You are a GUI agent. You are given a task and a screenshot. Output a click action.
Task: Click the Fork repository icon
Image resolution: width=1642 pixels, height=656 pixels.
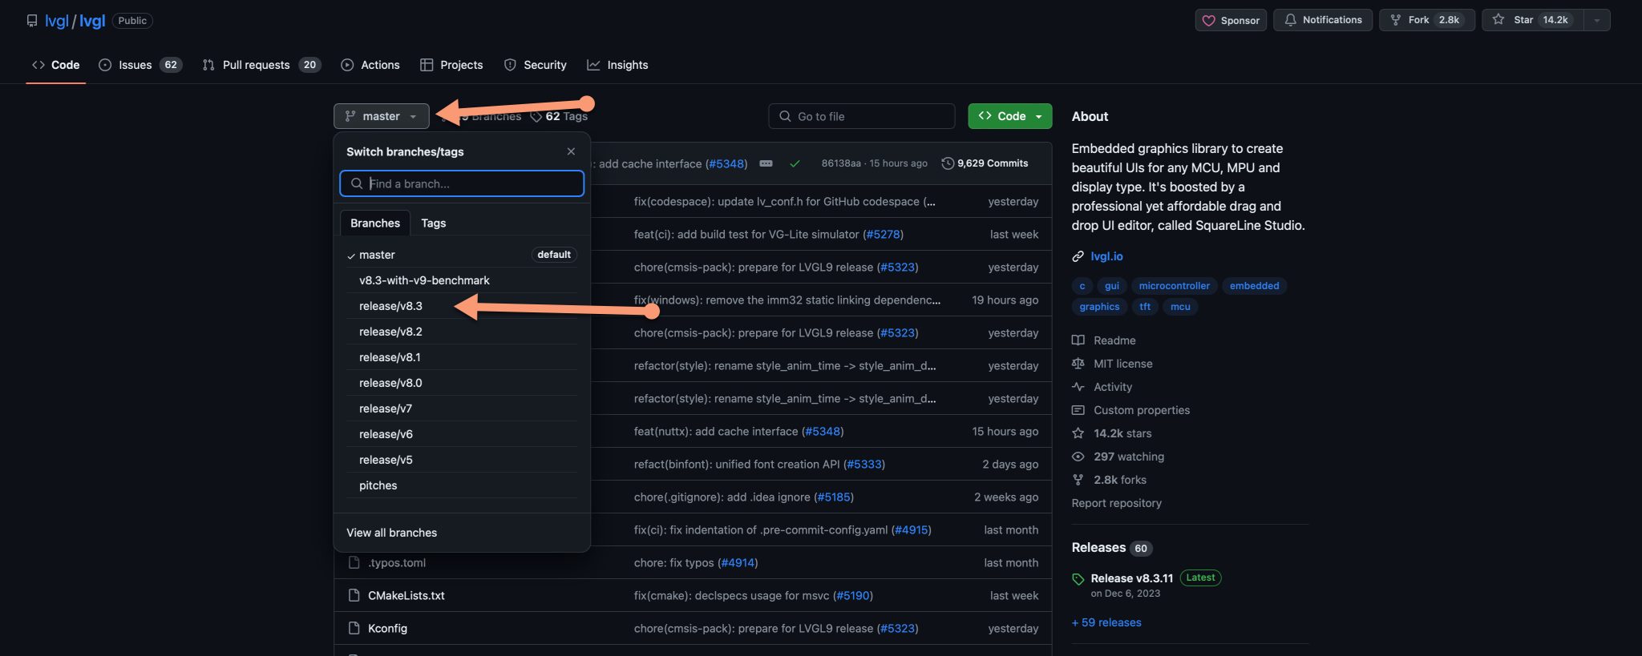click(1396, 20)
